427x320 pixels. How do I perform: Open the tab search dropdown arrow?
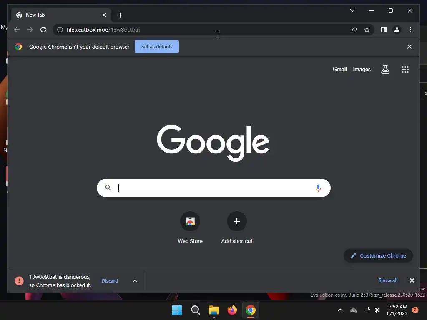(352, 10)
